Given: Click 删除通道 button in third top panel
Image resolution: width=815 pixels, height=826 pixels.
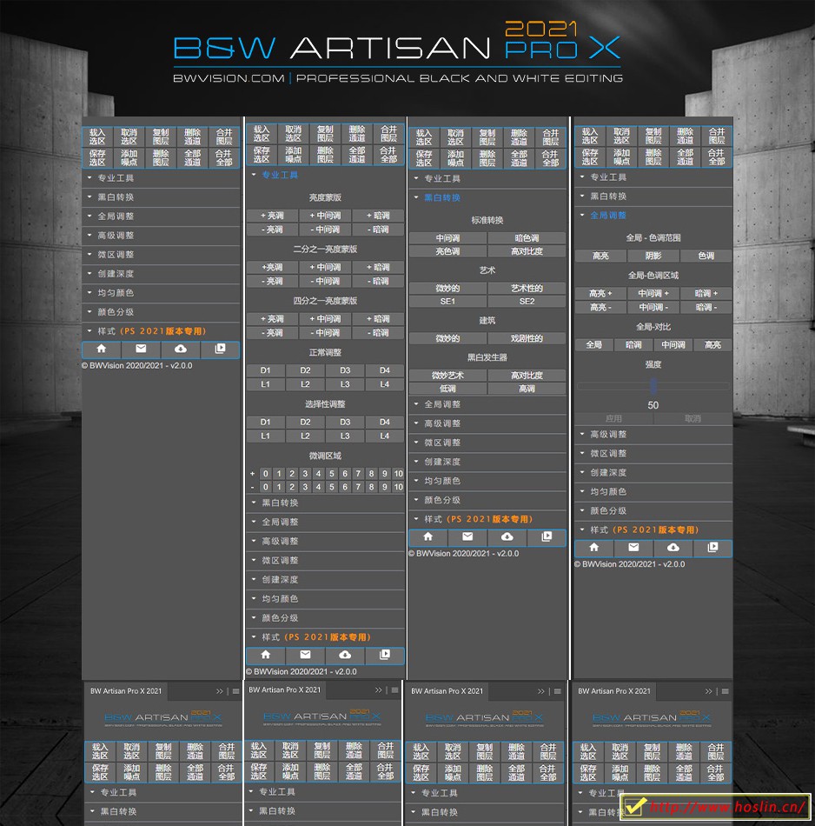Looking at the screenshot, I should tap(519, 137).
